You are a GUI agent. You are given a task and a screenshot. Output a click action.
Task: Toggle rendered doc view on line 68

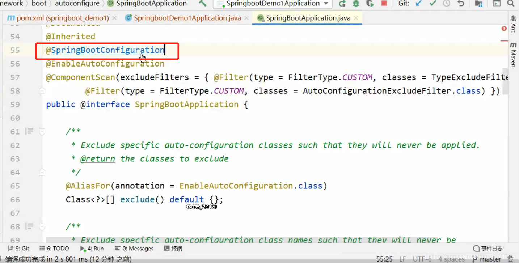tap(29, 227)
